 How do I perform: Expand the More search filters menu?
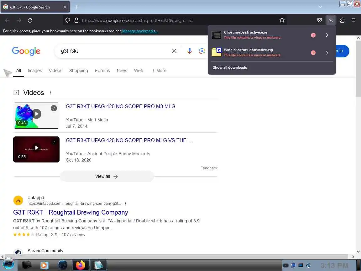point(159,71)
